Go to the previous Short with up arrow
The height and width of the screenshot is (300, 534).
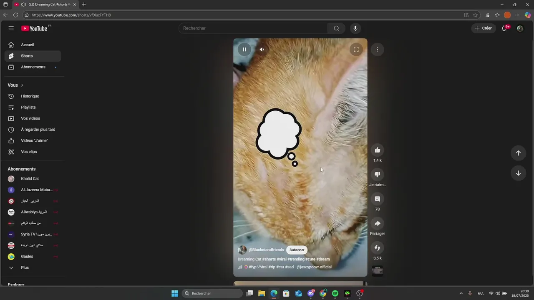click(518, 153)
